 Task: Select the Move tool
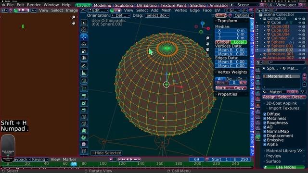pos(84,37)
